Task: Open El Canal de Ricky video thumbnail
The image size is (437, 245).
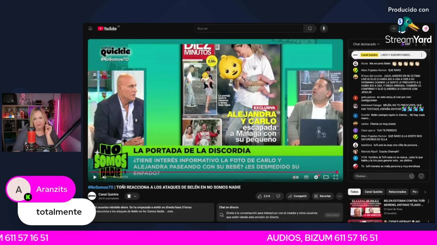Action: coord(365,208)
